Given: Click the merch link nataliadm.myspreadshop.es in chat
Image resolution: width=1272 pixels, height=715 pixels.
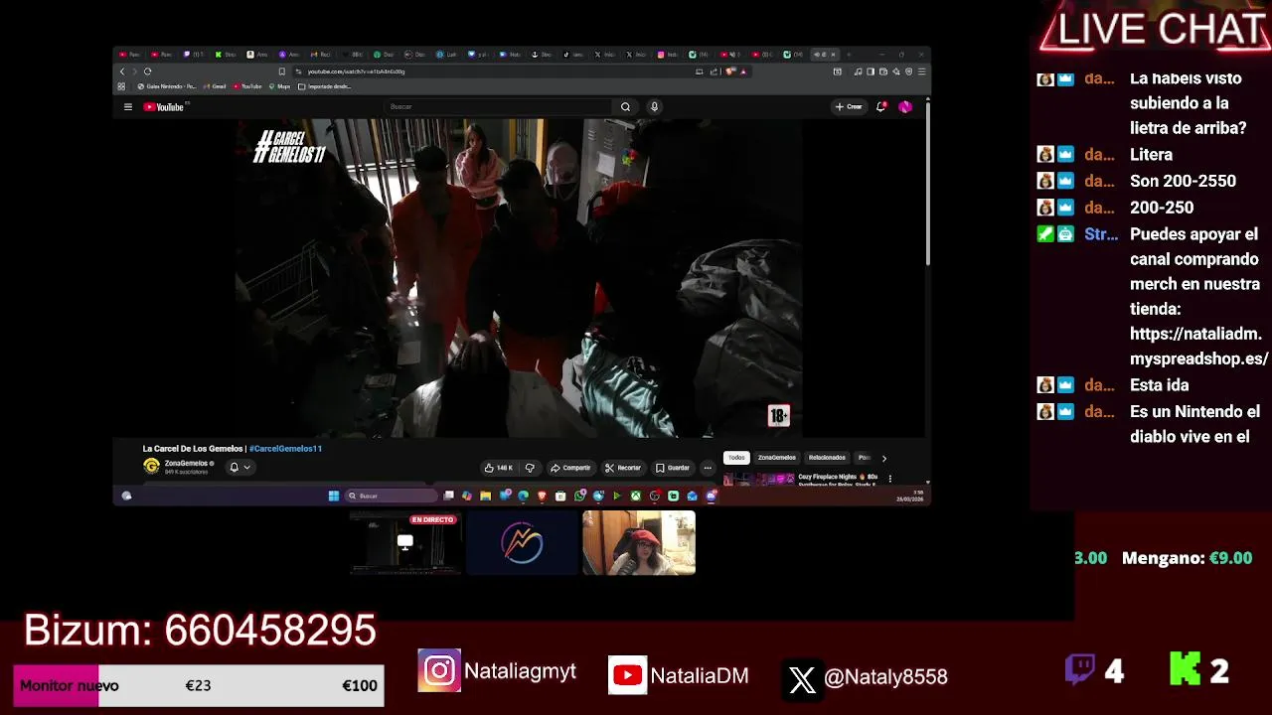Looking at the screenshot, I should pos(1198,347).
